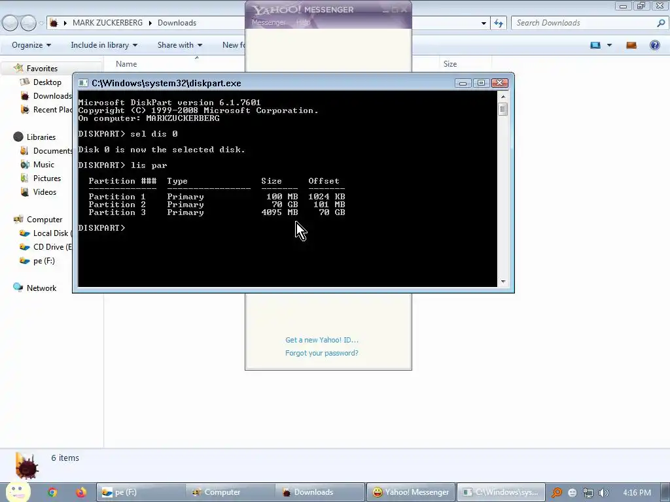This screenshot has height=502, width=670.
Task: Open address bar history dropdown arrow
Action: [484, 23]
